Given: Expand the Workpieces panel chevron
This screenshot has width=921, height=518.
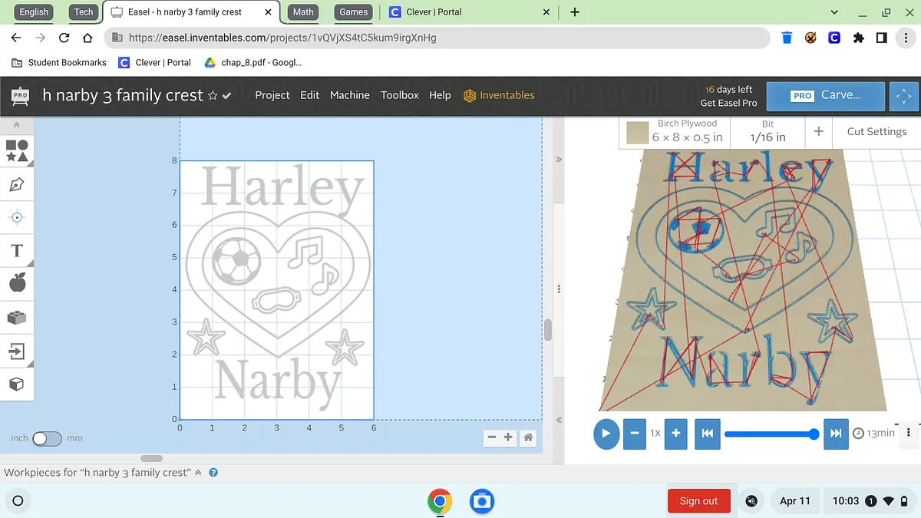Looking at the screenshot, I should (x=198, y=473).
